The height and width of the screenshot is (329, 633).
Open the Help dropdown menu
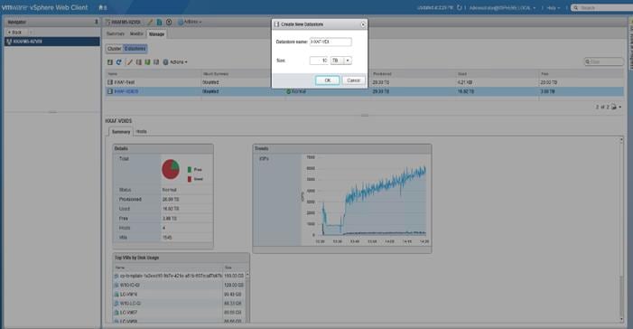coord(553,7)
